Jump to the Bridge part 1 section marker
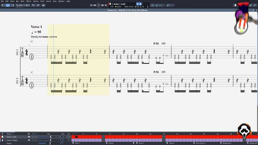The width and height of the screenshot is (258, 145). [x=226, y=143]
